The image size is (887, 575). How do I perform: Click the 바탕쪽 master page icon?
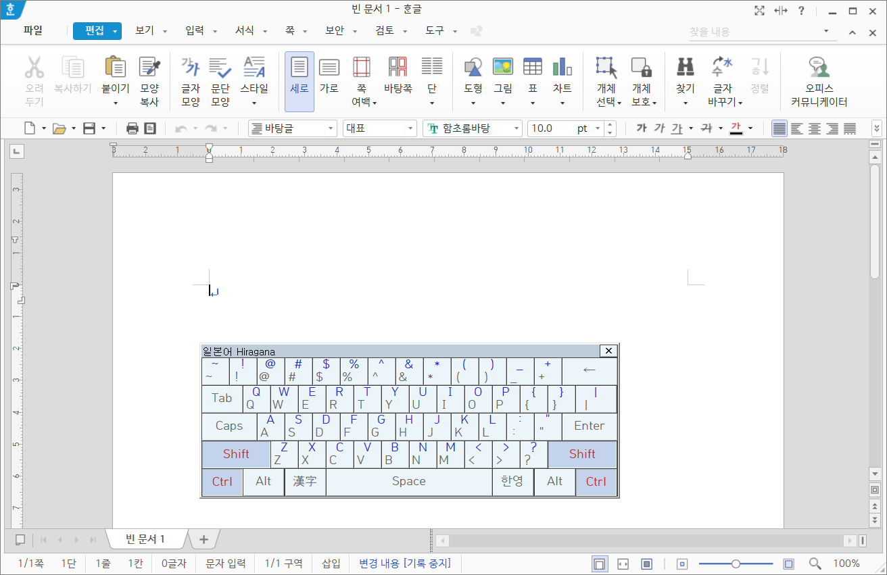(x=398, y=67)
